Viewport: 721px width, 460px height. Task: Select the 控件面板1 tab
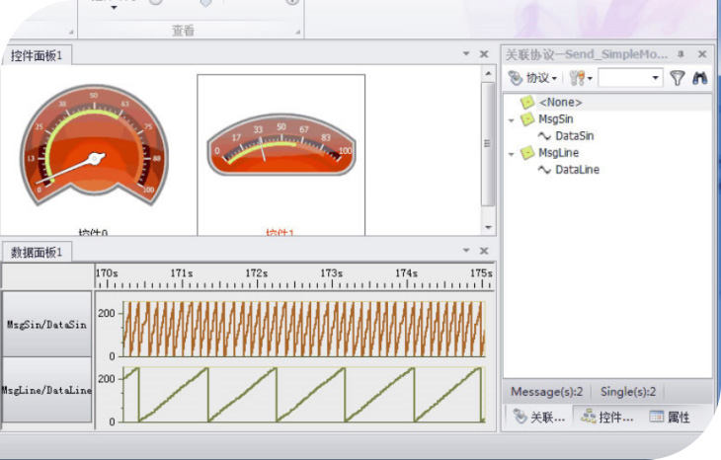pos(37,55)
